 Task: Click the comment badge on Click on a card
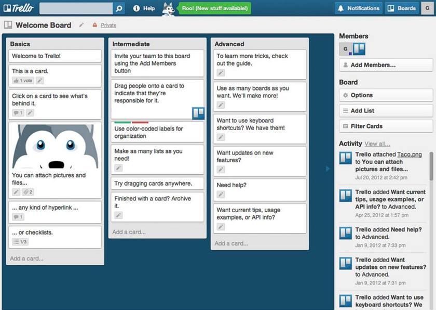(x=18, y=113)
